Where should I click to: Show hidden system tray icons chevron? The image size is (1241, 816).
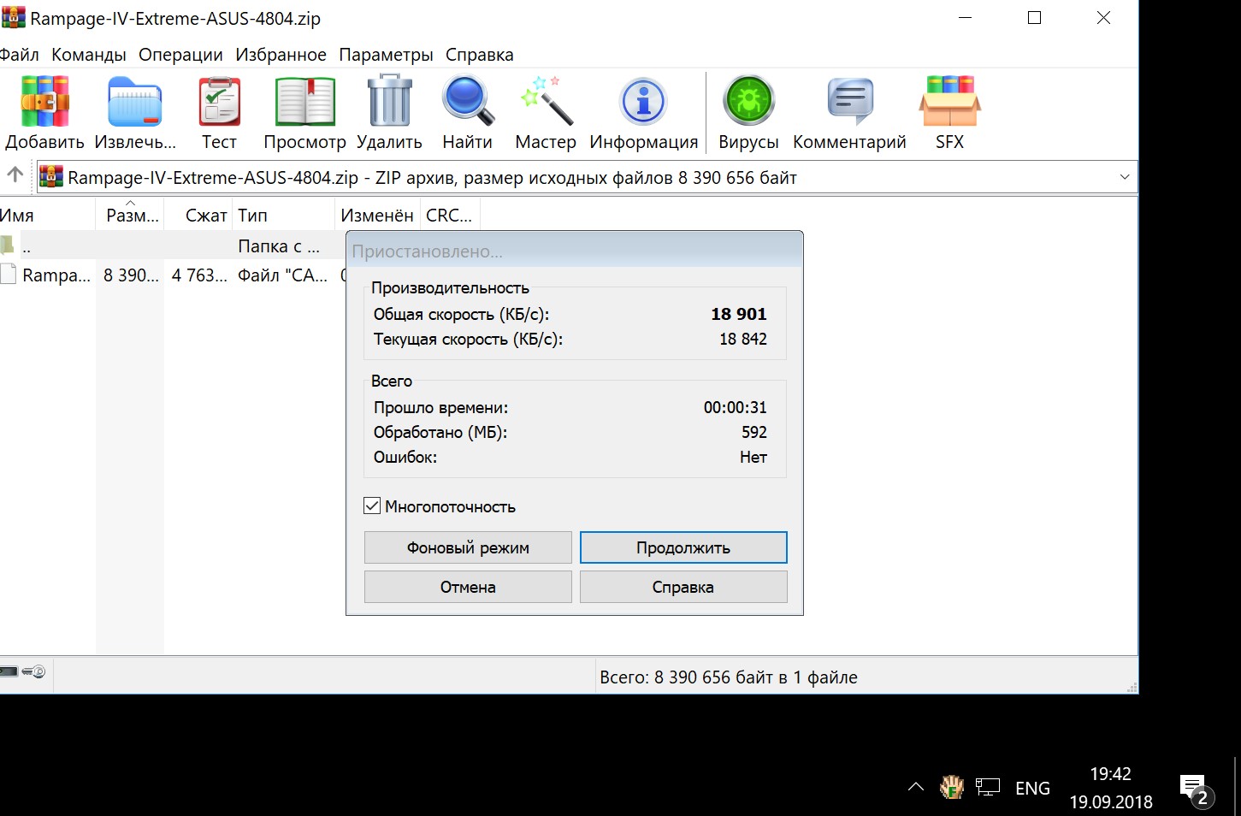coord(915,787)
